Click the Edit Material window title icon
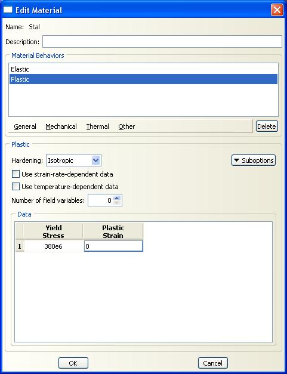 (8, 10)
